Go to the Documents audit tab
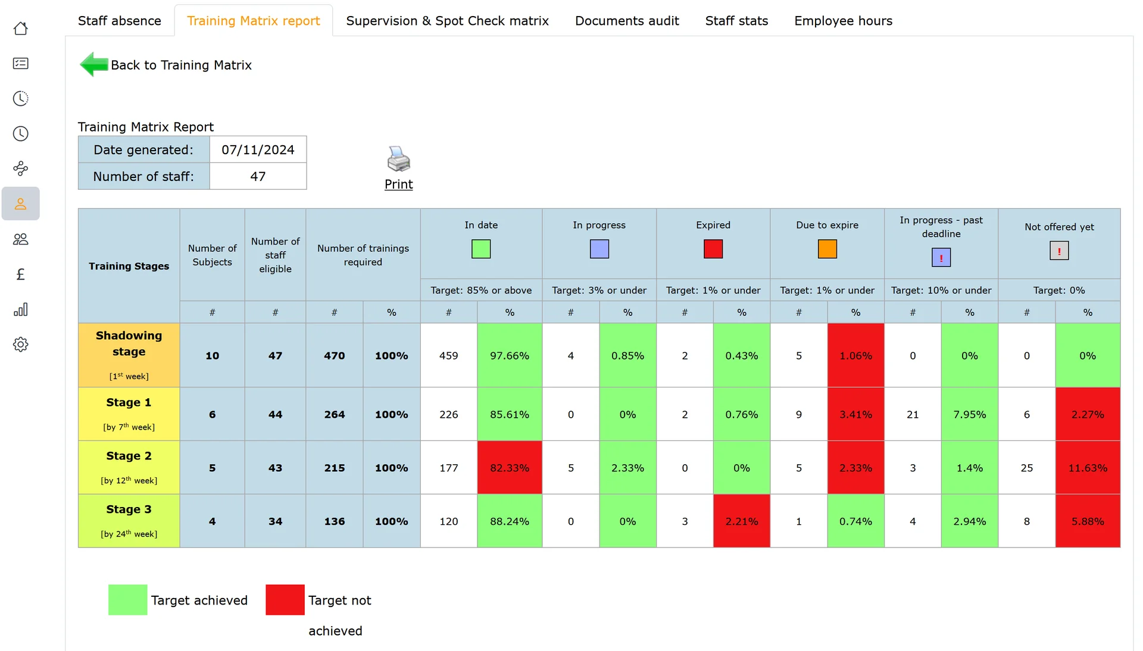 [x=627, y=21]
